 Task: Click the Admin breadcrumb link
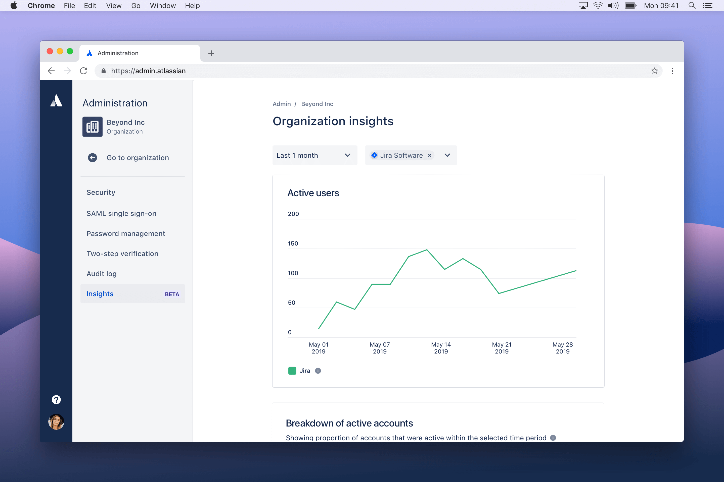[x=282, y=104]
